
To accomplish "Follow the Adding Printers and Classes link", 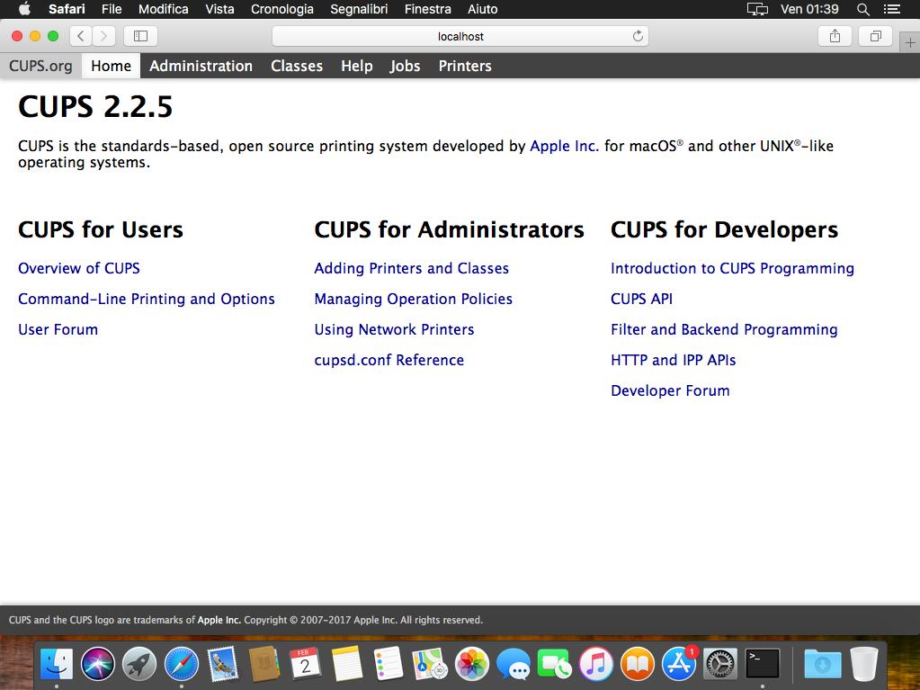I will (411, 268).
